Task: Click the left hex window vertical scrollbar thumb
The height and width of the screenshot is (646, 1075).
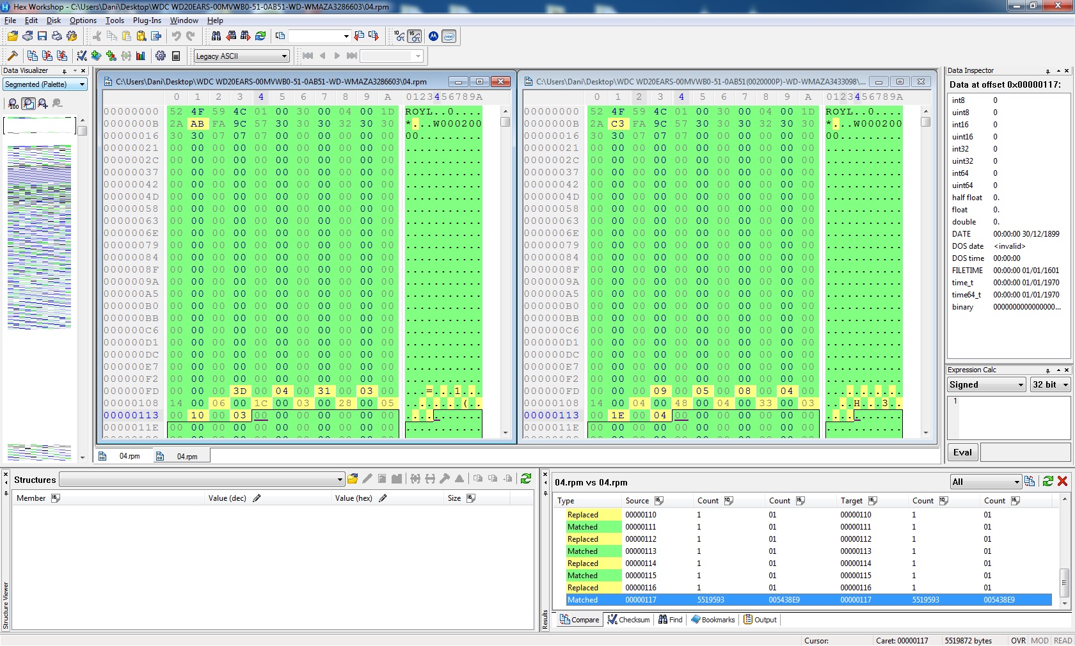Action: pos(505,122)
